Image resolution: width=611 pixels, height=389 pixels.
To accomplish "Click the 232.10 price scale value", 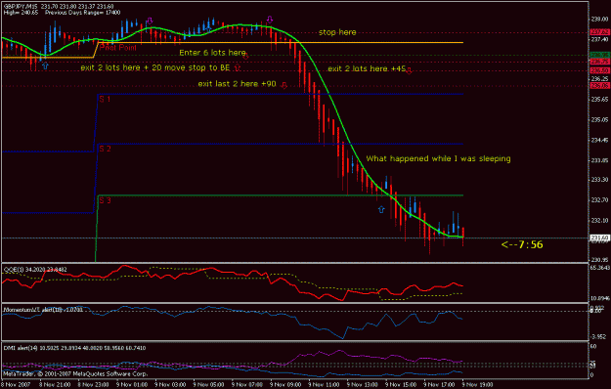I will [599, 220].
